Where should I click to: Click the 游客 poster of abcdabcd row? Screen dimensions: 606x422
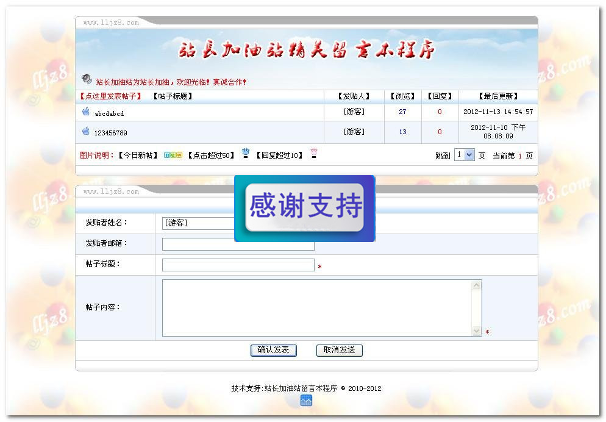coord(354,112)
